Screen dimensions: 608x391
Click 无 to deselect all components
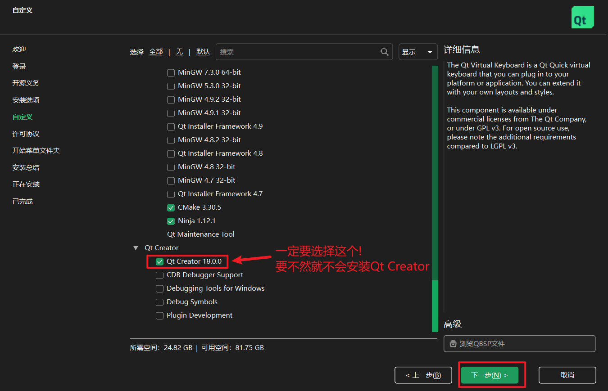[179, 52]
